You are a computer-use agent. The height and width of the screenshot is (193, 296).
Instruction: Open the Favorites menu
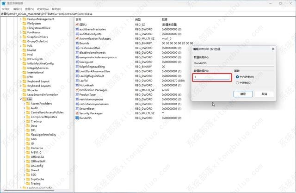43,9
